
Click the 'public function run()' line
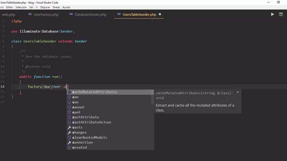41,76
